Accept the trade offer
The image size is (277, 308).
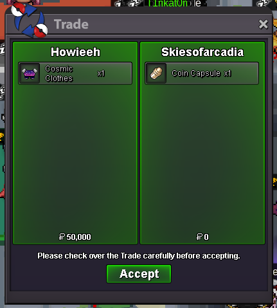(139, 274)
